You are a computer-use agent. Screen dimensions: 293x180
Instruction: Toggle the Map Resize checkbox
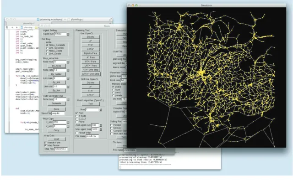point(45,145)
